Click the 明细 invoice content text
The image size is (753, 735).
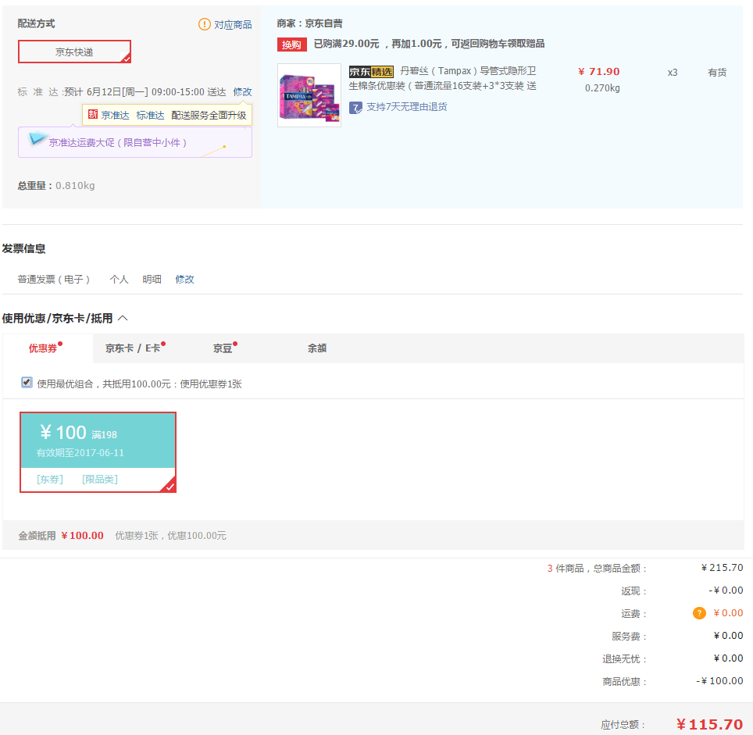click(x=152, y=280)
